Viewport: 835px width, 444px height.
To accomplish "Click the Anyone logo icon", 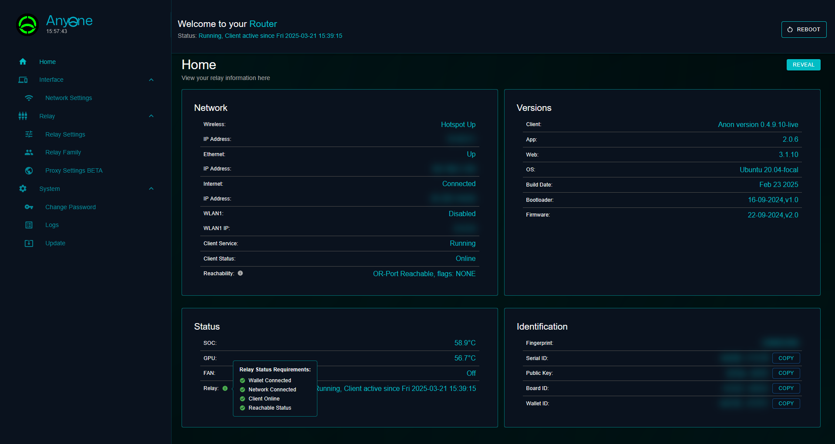I will 27,25.
